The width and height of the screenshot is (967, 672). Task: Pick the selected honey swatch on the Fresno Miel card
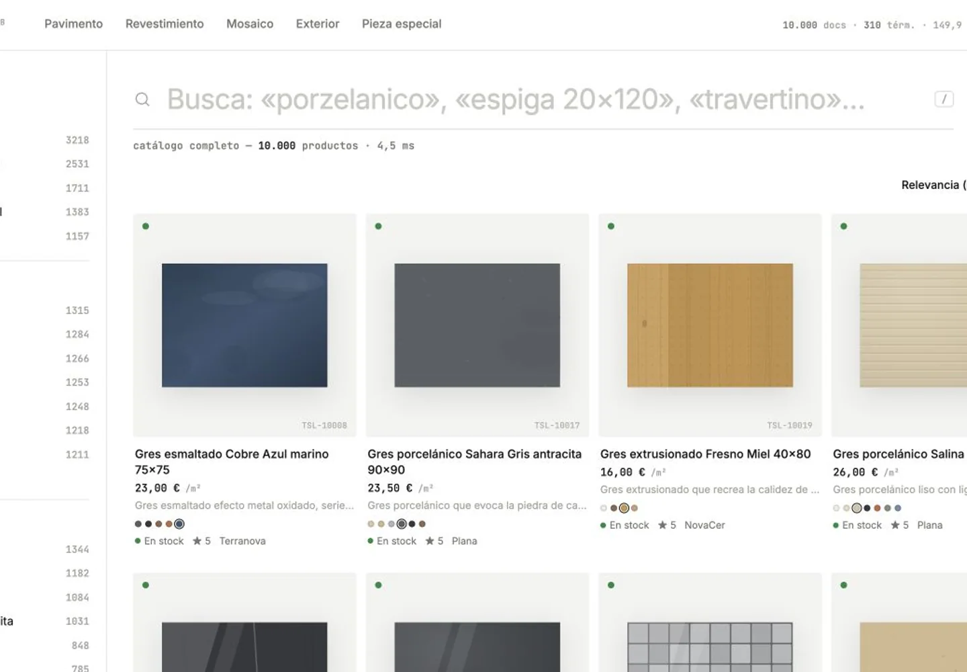(624, 508)
